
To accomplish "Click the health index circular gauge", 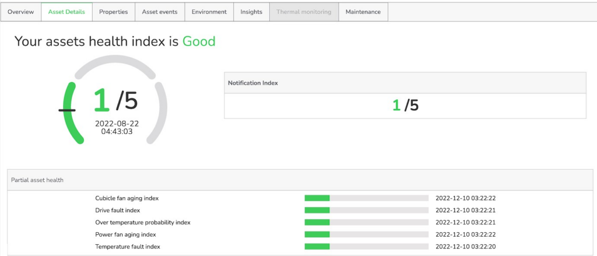I will point(115,99).
